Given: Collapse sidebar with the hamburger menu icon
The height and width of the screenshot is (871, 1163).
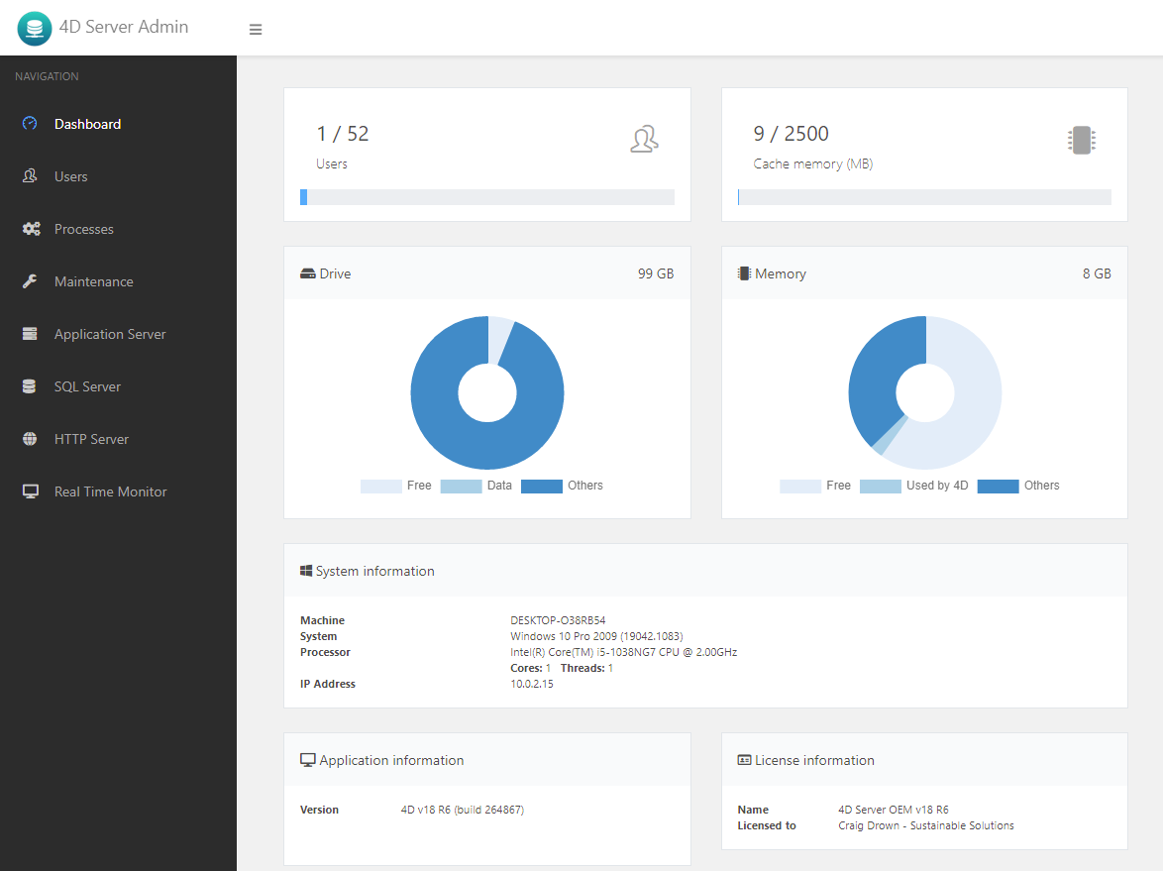Looking at the screenshot, I should [256, 30].
